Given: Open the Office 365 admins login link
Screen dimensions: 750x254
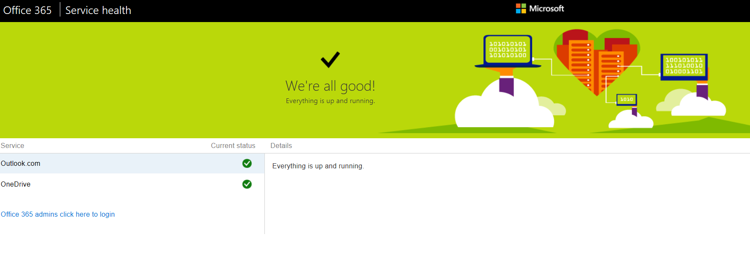Looking at the screenshot, I should [x=58, y=214].
